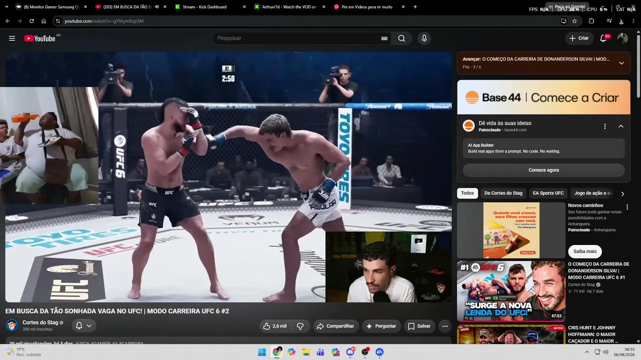
Task: Open the browser home page
Action: point(44,21)
